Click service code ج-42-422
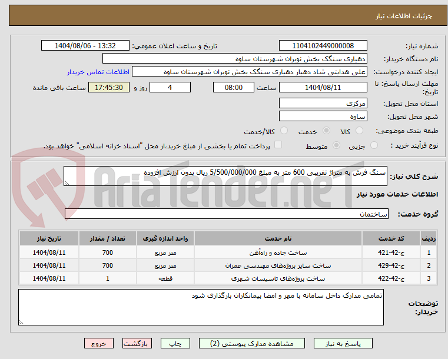Screen dimensions: 448x359 pyautogui.click(x=391, y=278)
